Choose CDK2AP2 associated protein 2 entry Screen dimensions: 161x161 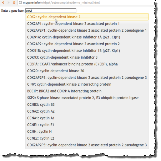[87, 44]
